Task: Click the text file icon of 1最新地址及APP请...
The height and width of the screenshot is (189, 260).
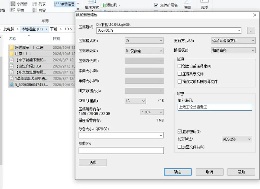Action: [11, 78]
